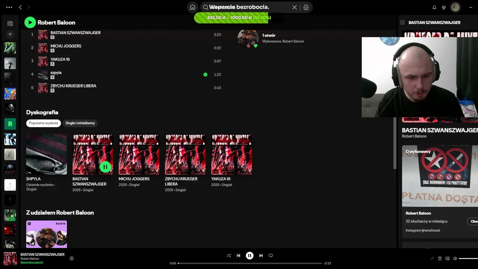Image resolution: width=478 pixels, height=269 pixels.
Task: Adjust the volume slider
Action: 468,259
